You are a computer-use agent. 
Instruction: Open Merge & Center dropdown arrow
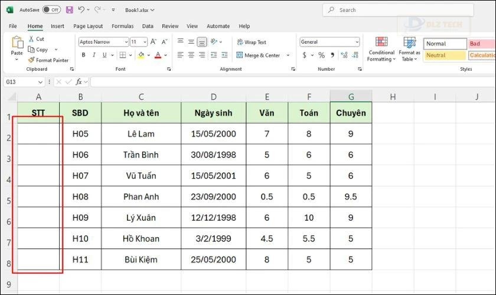(288, 55)
